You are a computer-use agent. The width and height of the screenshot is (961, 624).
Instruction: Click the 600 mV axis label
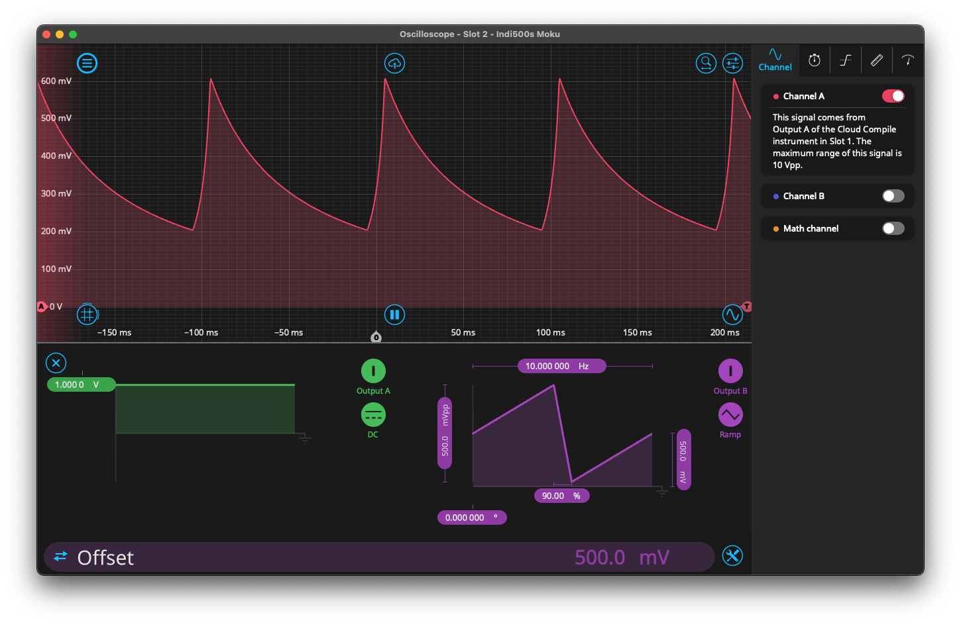point(56,81)
